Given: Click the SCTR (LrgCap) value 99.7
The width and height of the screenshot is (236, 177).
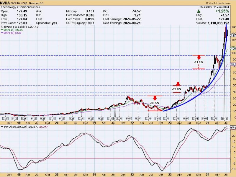Looking at the screenshot, I should (x=91, y=23).
